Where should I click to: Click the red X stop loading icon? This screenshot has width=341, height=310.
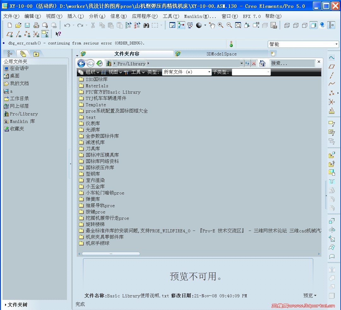(x=254, y=63)
